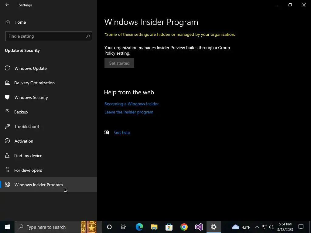Open the clock showing 5:54 PM
The width and height of the screenshot is (311, 233).
click(285, 227)
